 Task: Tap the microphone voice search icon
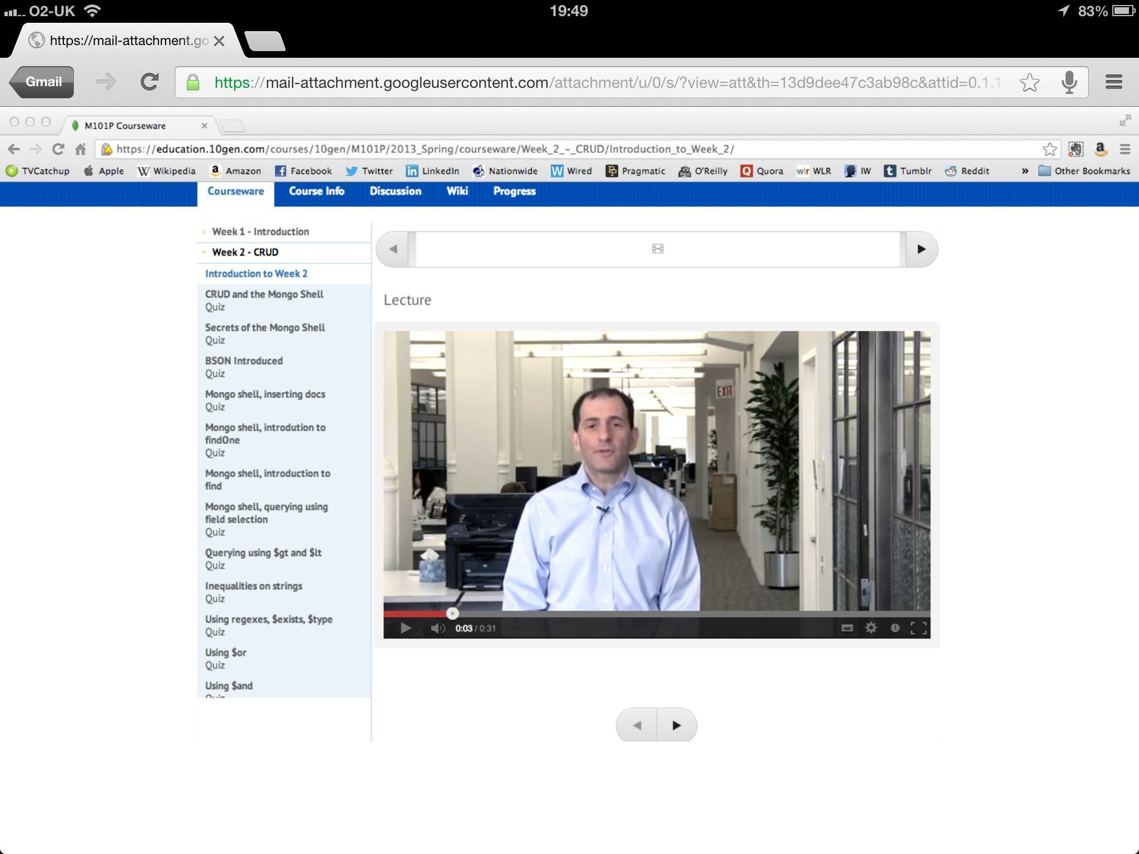[x=1068, y=82]
